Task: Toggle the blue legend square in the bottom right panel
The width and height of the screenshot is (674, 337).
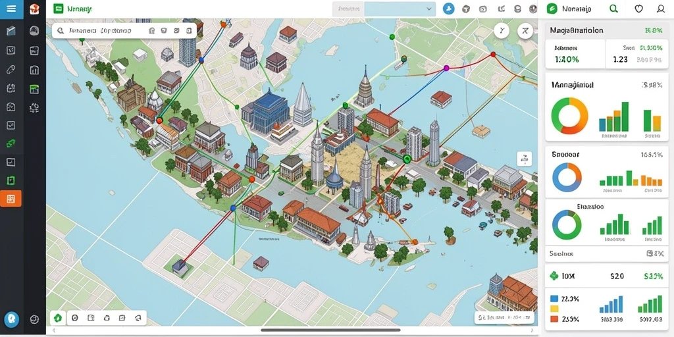Action: point(554,298)
